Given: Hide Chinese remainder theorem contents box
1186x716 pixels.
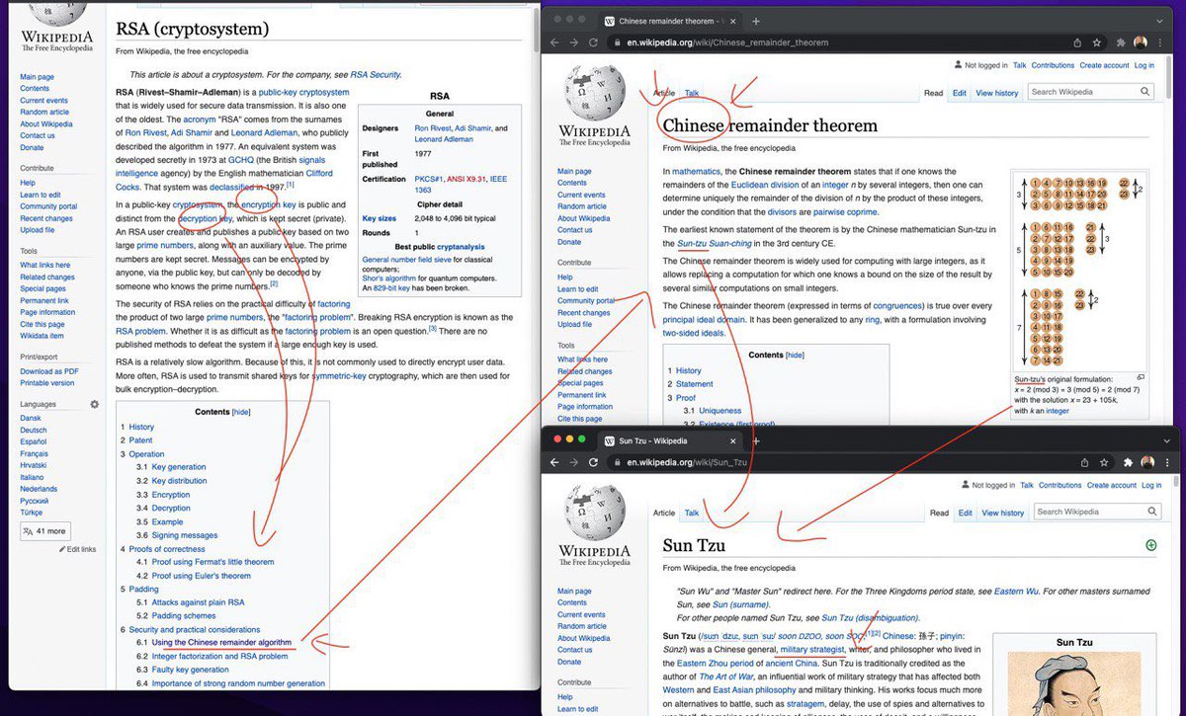Looking at the screenshot, I should point(795,355).
